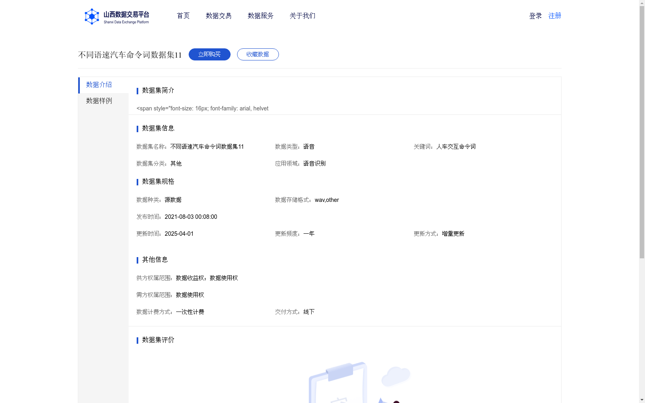645x403 pixels.
Task: Click the 数据集规格 section heading
Action: [158, 181]
